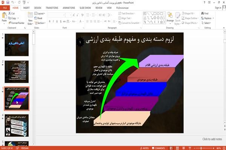Click the Save icon in quick access toolbar
The height and width of the screenshot is (150, 226).
tap(8, 3)
